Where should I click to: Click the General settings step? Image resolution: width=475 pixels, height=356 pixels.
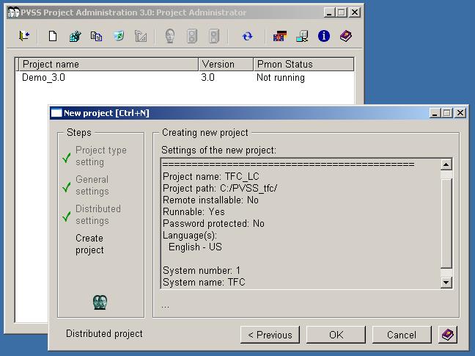tap(92, 185)
